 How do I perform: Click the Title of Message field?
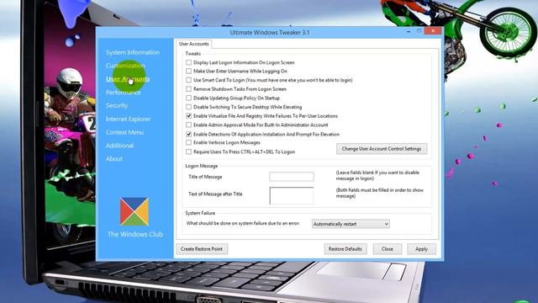tap(292, 177)
